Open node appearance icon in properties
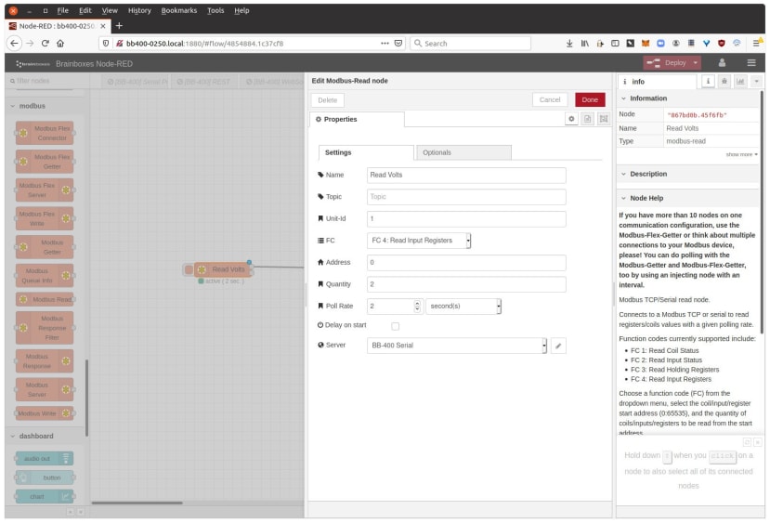770x523 pixels. coord(604,119)
